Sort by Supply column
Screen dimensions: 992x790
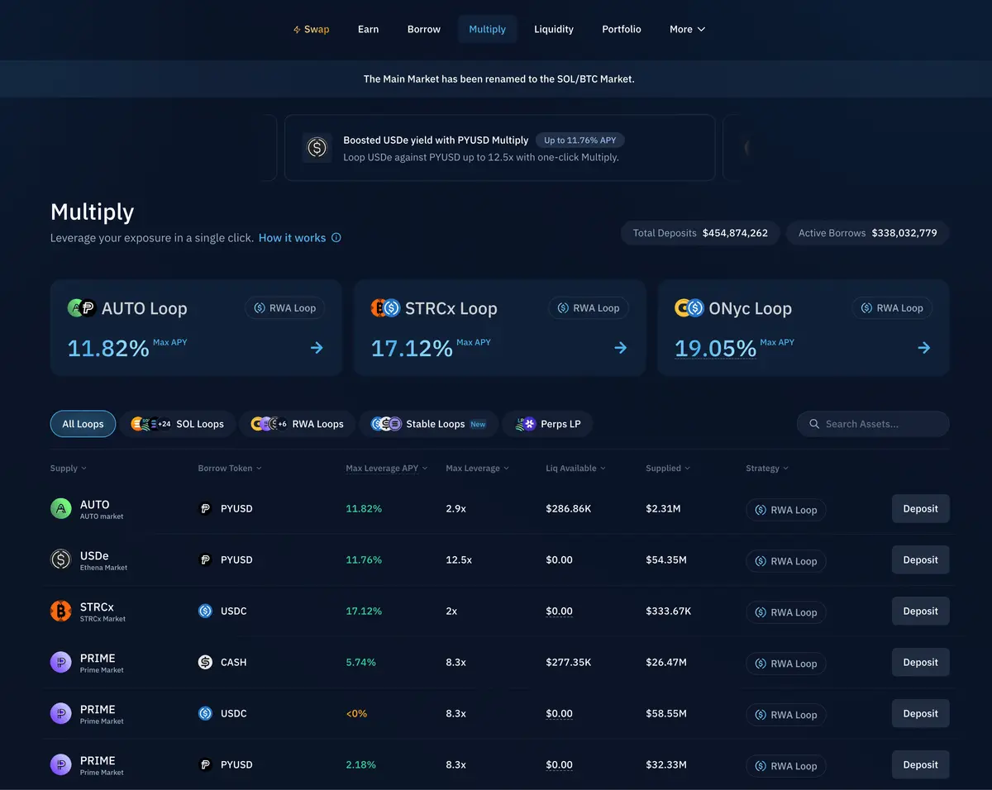pyautogui.click(x=69, y=469)
